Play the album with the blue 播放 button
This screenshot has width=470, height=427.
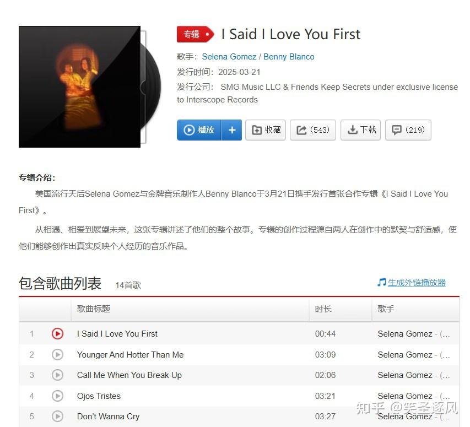tap(199, 130)
